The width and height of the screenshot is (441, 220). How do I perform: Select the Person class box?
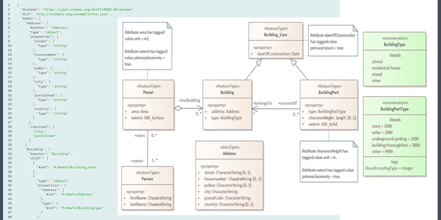147,188
